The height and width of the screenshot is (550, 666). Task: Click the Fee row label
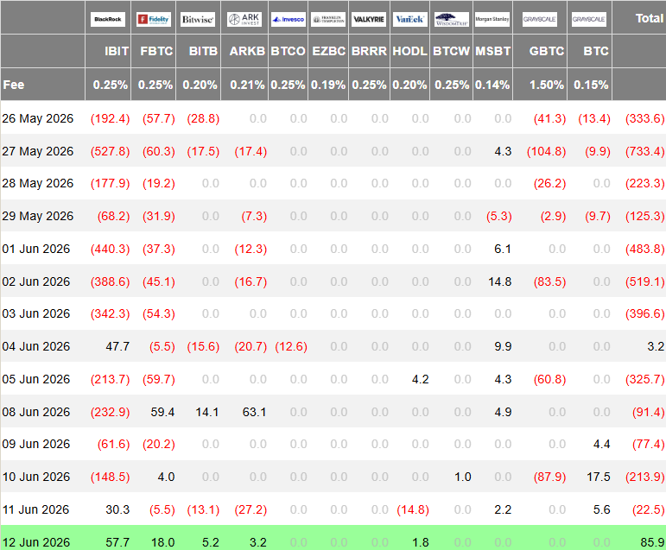[14, 85]
